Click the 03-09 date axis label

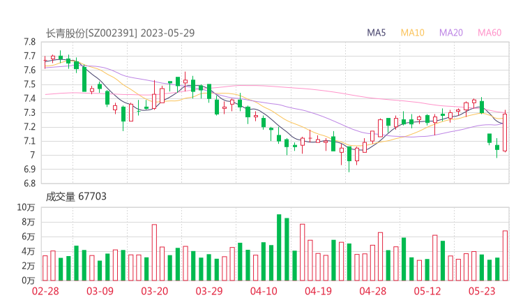(100, 291)
